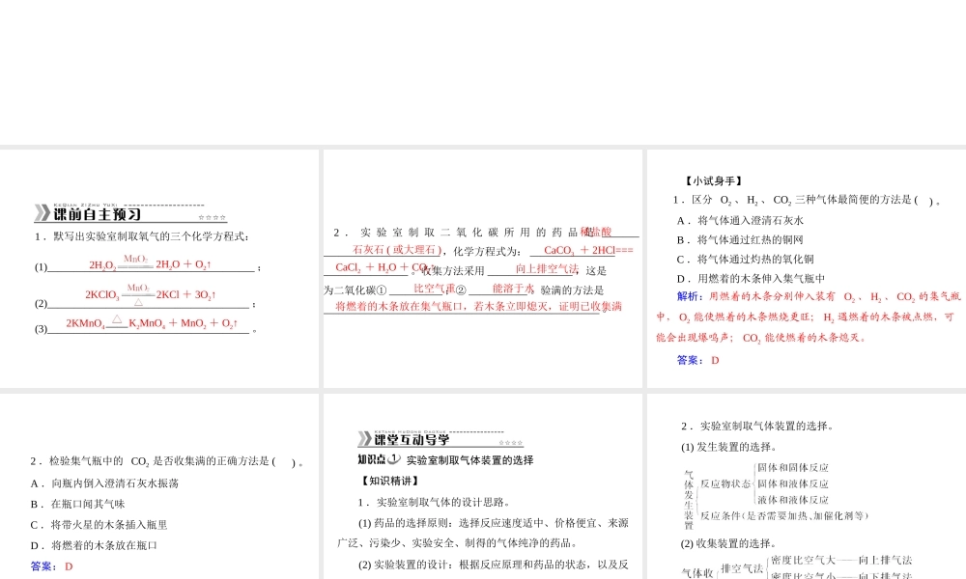Select option D 将燃着的木条放在瓶口
This screenshot has width=966, height=579.
pos(94,545)
